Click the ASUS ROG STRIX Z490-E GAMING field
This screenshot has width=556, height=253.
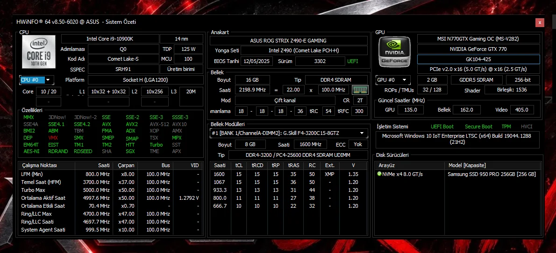click(288, 41)
